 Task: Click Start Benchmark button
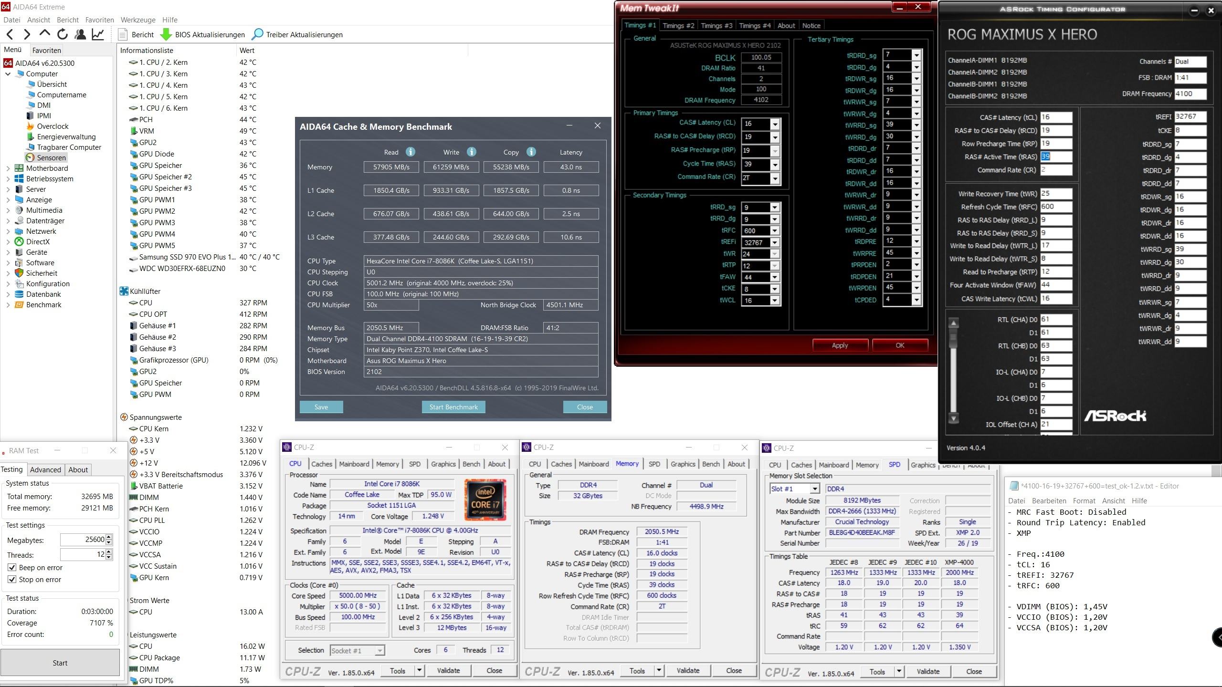click(453, 407)
